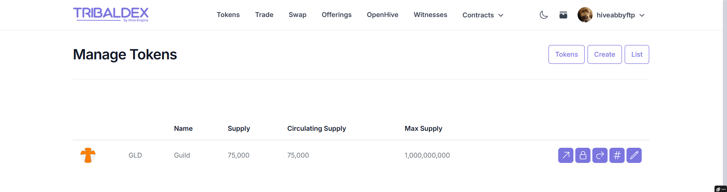Image resolution: width=727 pixels, height=192 pixels.
Task: Go to Witnesses page
Action: point(430,15)
